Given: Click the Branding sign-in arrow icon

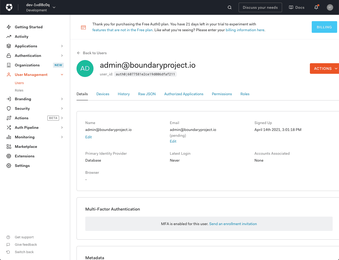Looking at the screenshot, I should (x=9, y=99).
